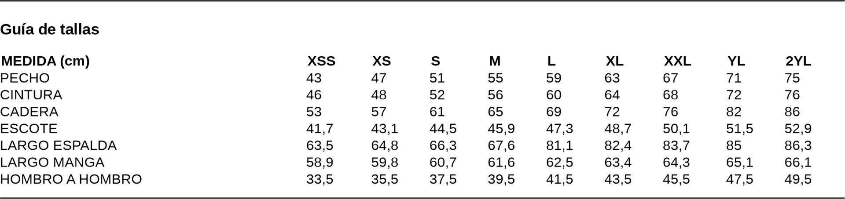Click the XSS size column header
Screen dimensions: 845x199
pos(321,61)
